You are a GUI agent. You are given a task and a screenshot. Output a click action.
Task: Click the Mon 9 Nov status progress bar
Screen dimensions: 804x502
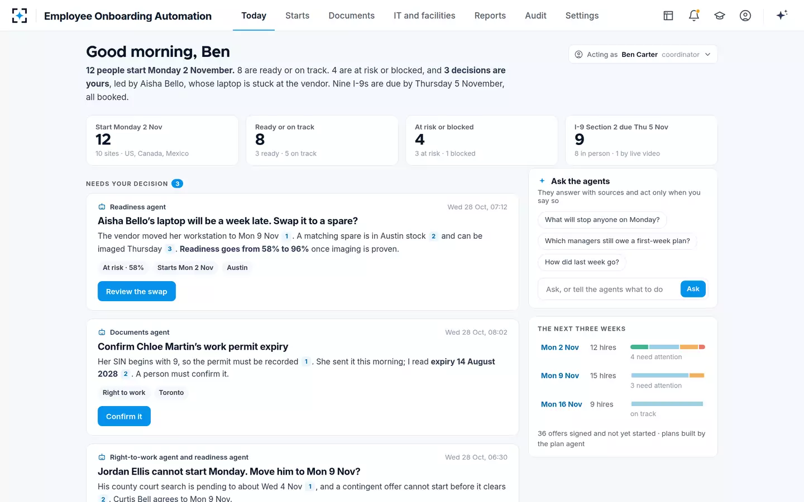(667, 375)
